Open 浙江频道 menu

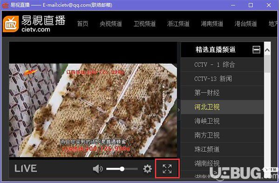coord(178,24)
